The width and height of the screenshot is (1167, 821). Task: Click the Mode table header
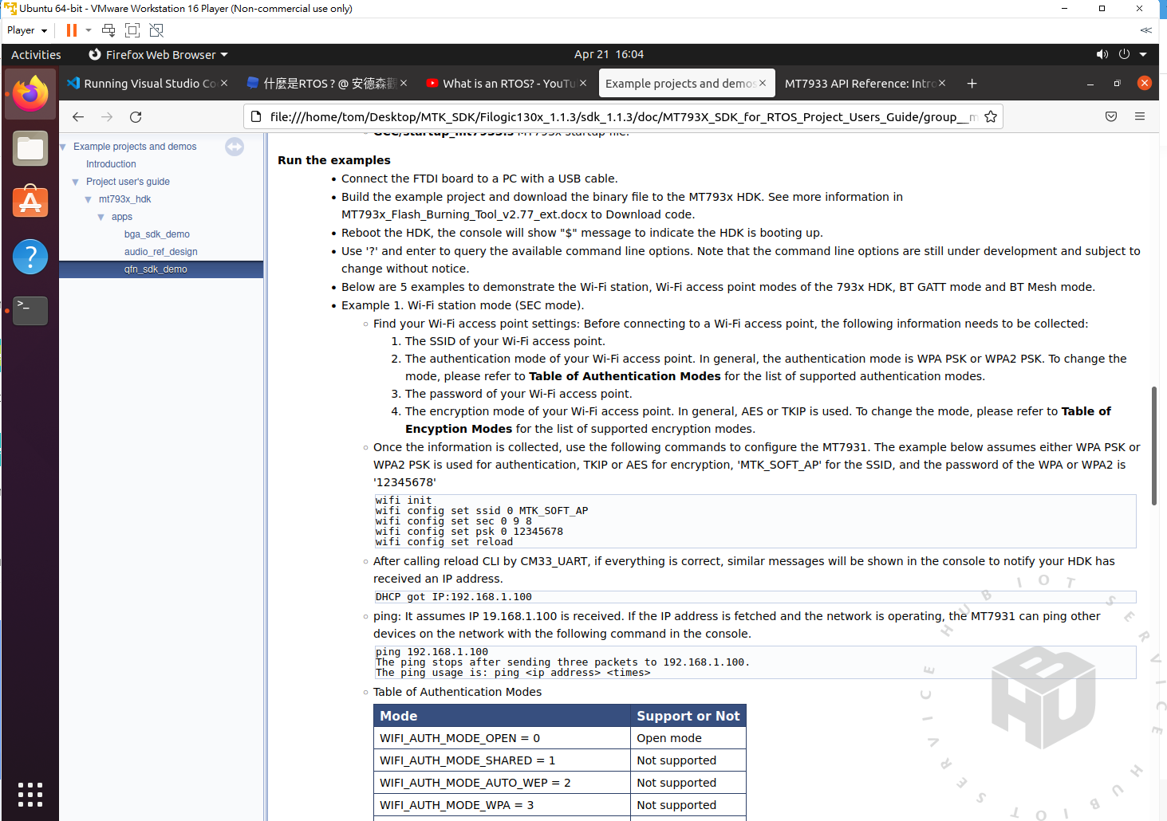(x=502, y=716)
